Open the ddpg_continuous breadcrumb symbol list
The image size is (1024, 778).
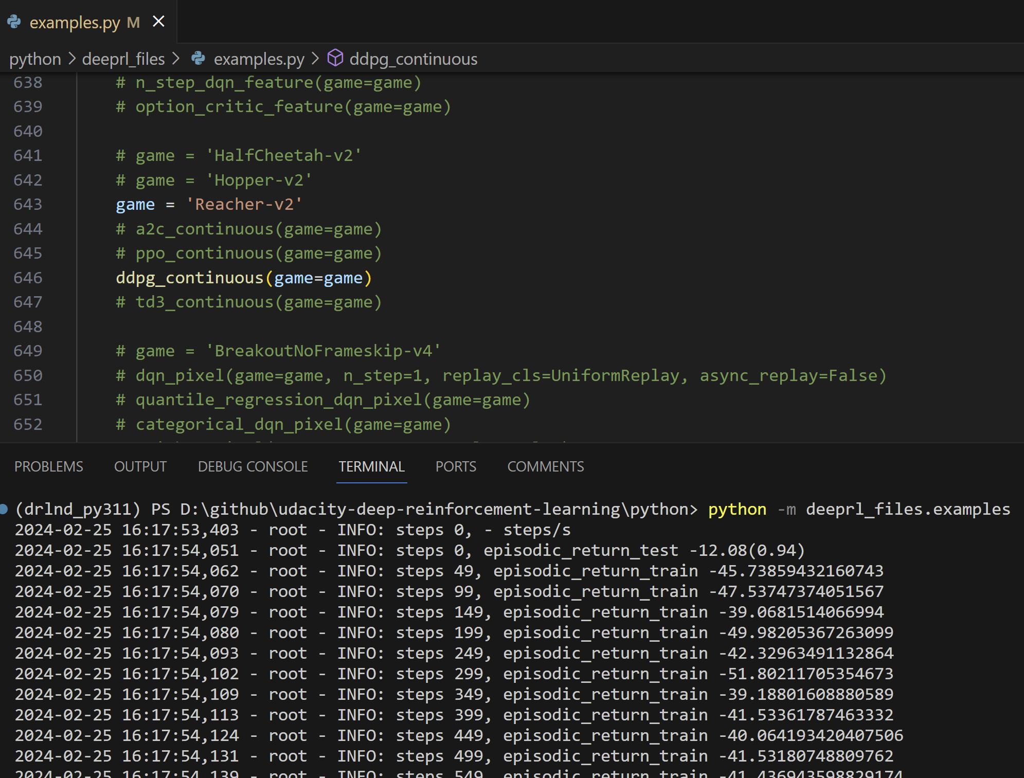click(413, 59)
